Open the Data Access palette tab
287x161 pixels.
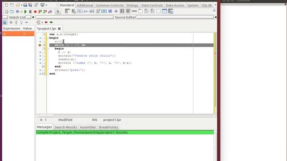(x=175, y=5)
